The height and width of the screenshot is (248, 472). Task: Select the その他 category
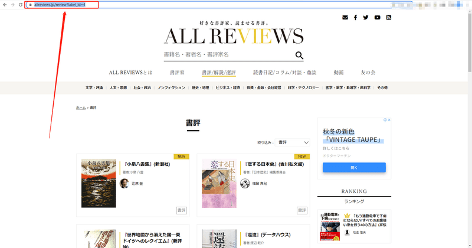382,88
